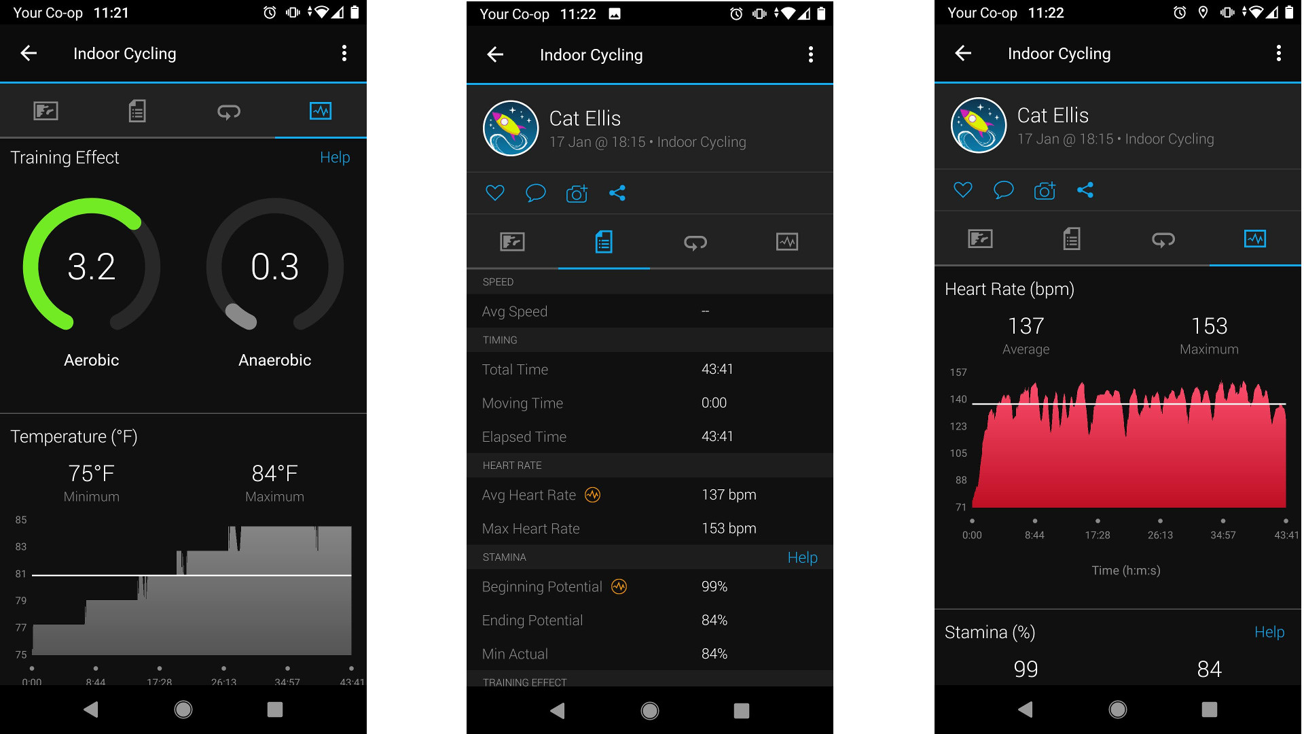Tap the back arrow to exit activity

point(28,52)
